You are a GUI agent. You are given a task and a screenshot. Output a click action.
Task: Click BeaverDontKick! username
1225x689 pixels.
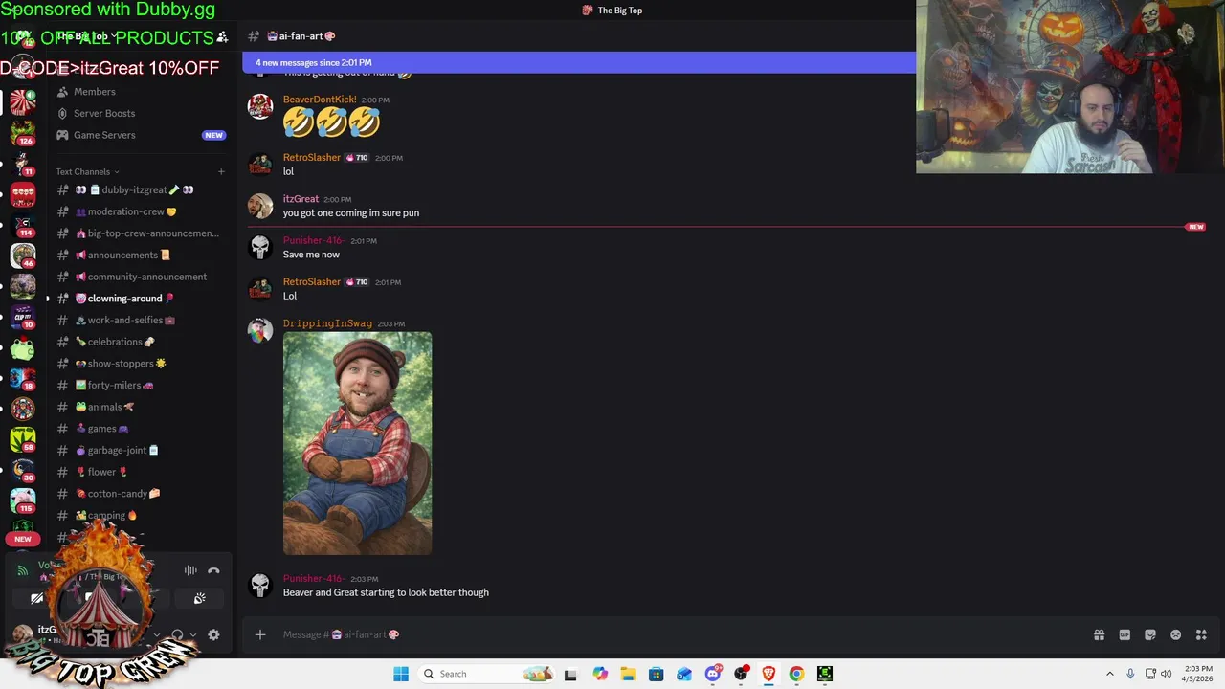[320, 100]
